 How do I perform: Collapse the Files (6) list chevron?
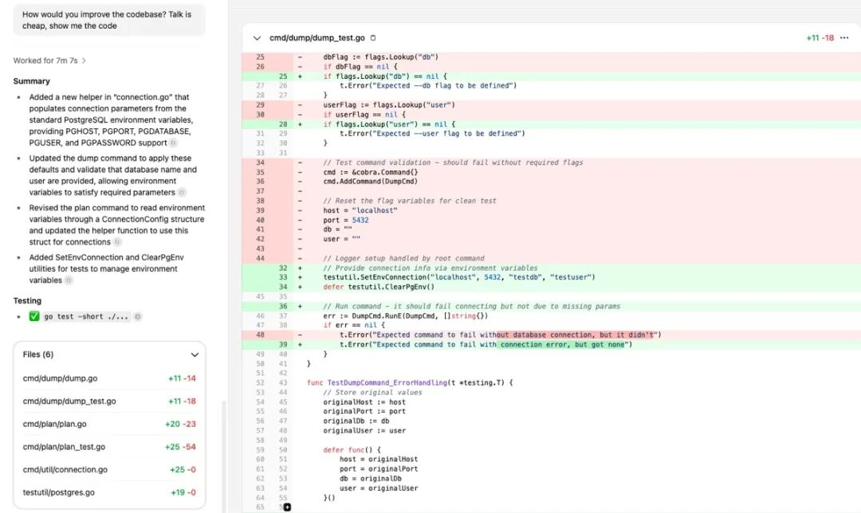pos(195,354)
